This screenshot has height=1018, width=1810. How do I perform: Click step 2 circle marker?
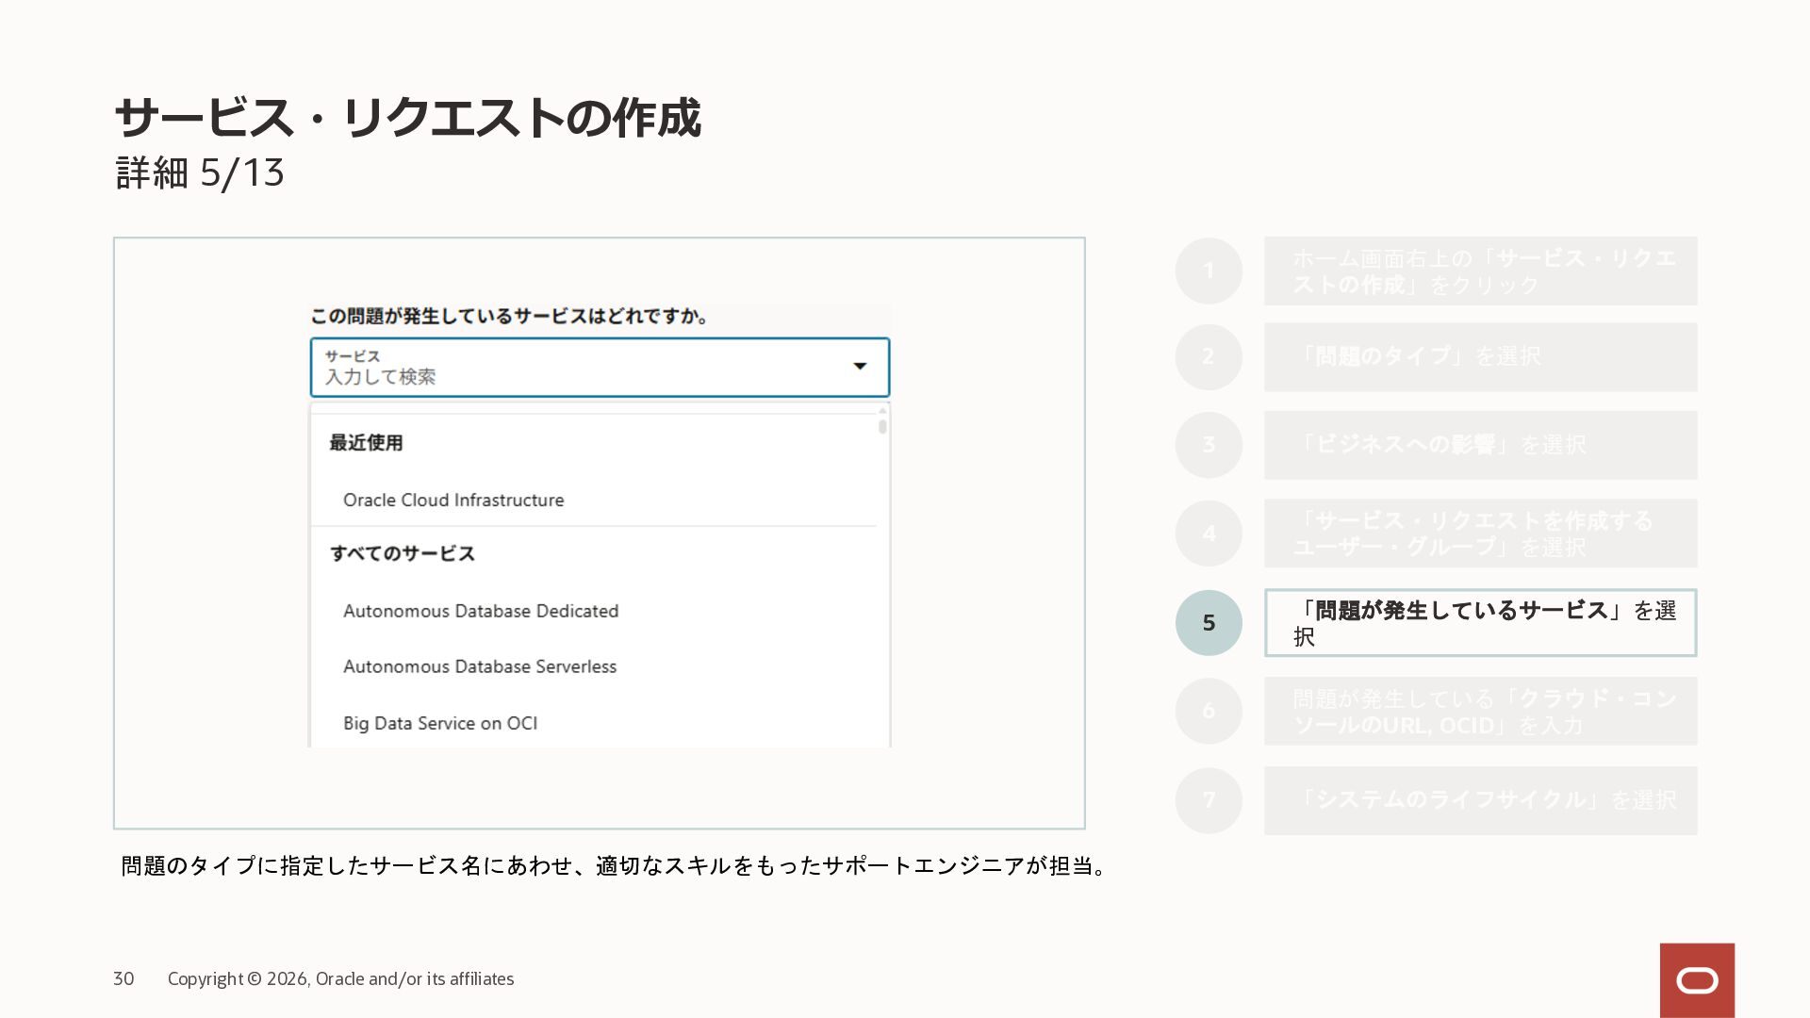pos(1209,357)
